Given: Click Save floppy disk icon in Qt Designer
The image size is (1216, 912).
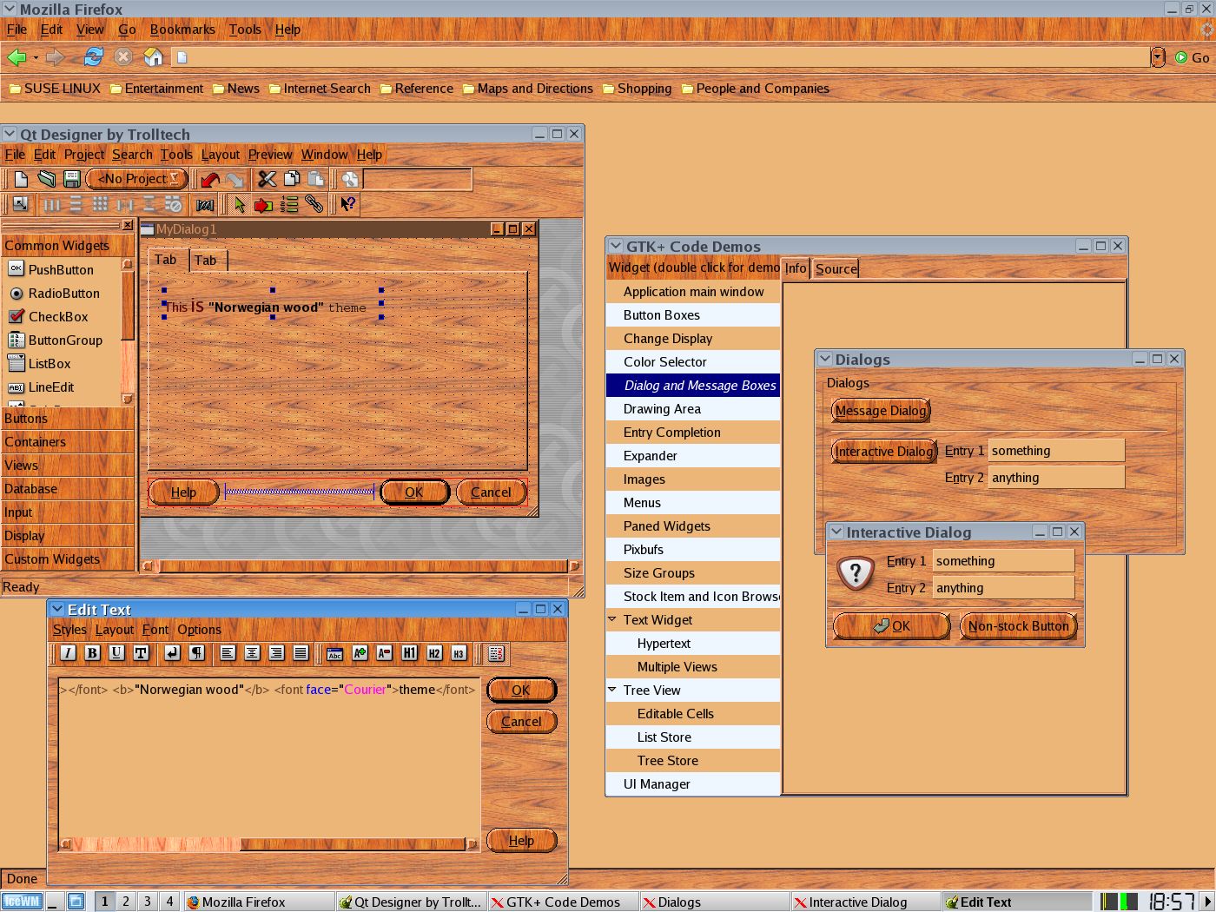Looking at the screenshot, I should click(71, 179).
